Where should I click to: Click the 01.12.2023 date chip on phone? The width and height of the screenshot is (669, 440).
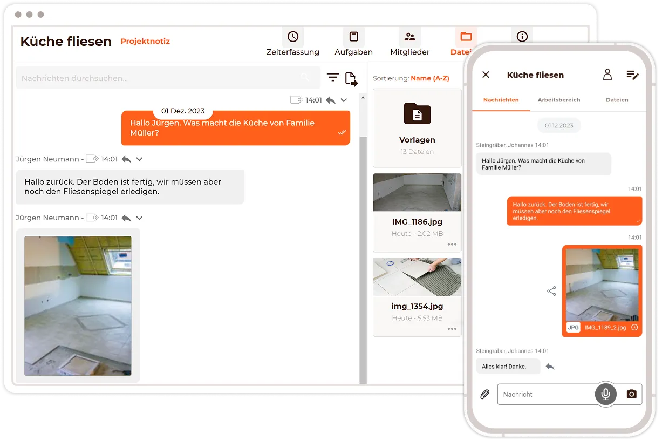pos(559,125)
